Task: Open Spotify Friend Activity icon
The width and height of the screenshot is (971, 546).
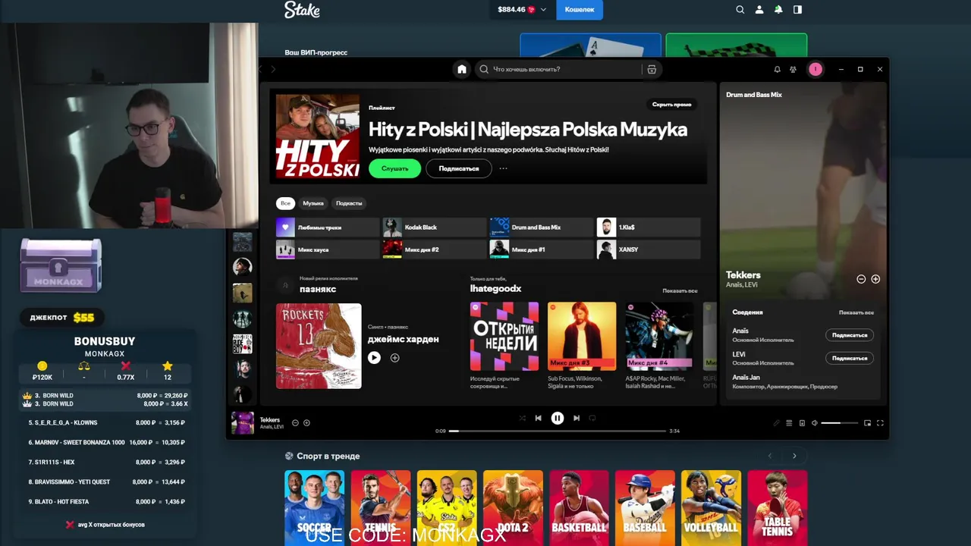Action: [x=793, y=69]
